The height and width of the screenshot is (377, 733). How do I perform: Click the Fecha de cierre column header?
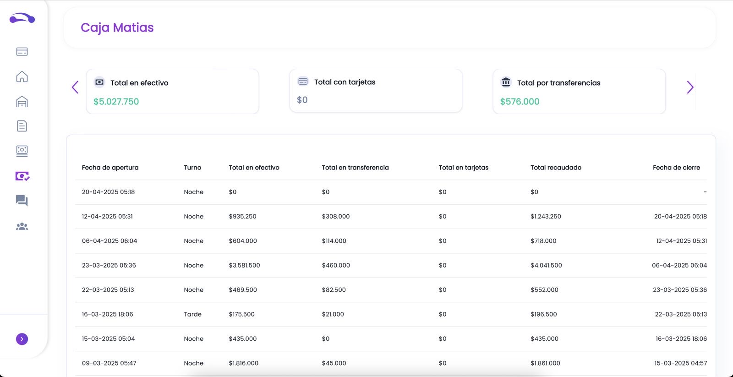(676, 168)
